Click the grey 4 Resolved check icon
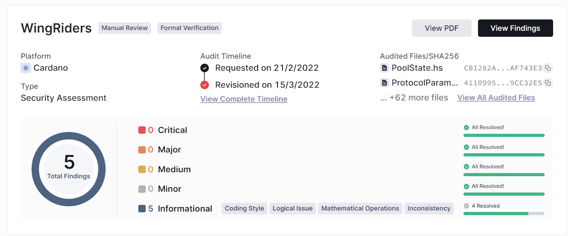This screenshot has width=568, height=236. 466,206
